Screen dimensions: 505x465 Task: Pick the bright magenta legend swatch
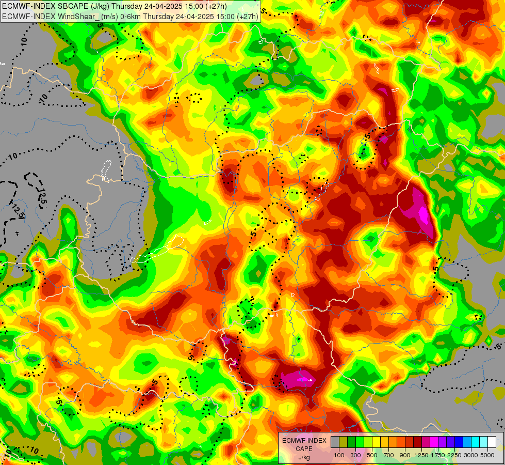434,442
